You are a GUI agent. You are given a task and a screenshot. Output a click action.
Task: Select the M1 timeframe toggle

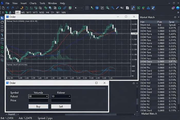pyautogui.click(x=18, y=12)
